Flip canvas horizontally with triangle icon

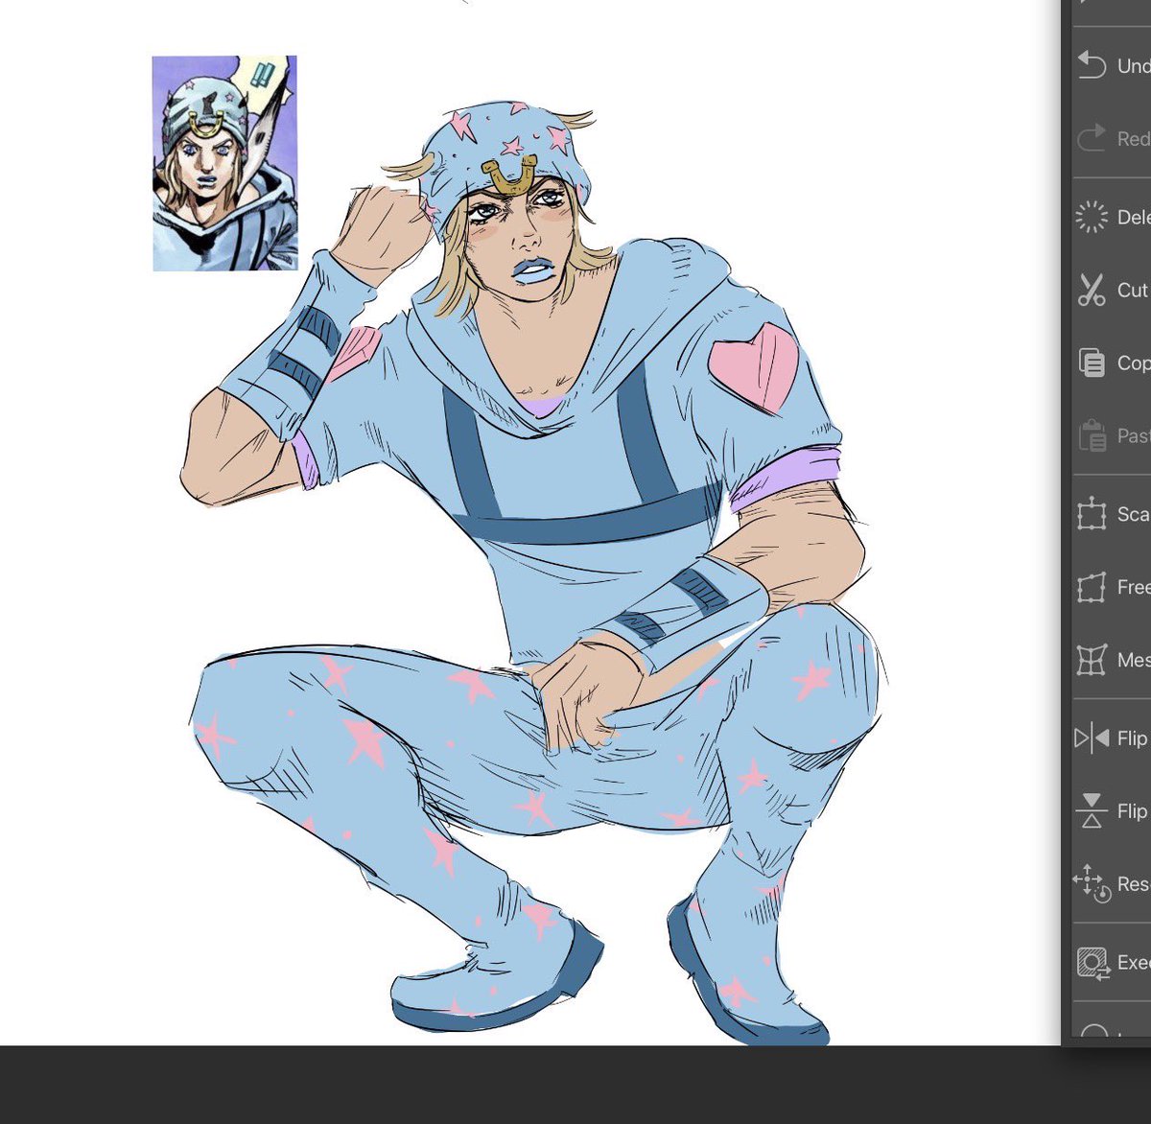pos(1092,738)
